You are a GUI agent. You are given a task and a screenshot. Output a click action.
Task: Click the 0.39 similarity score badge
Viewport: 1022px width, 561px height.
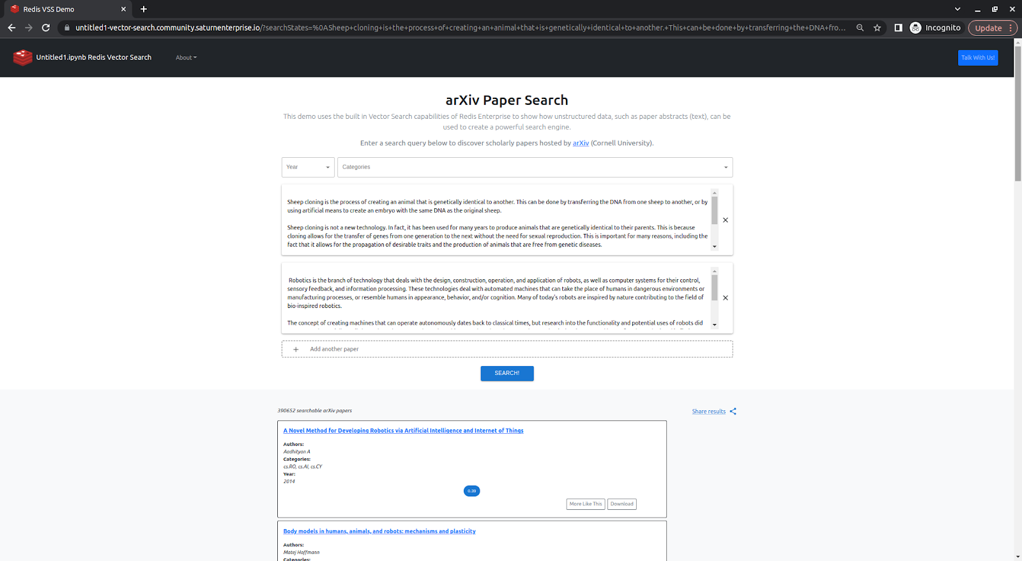pos(471,491)
